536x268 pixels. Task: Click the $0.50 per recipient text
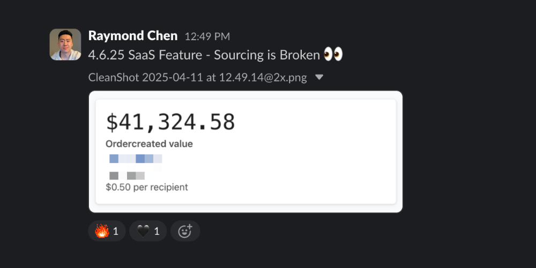[x=147, y=187]
